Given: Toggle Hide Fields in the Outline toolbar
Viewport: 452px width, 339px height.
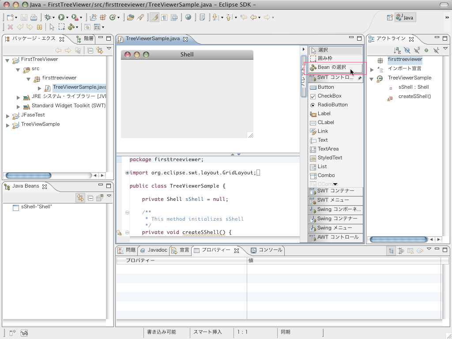Looking at the screenshot, I should (407, 50).
